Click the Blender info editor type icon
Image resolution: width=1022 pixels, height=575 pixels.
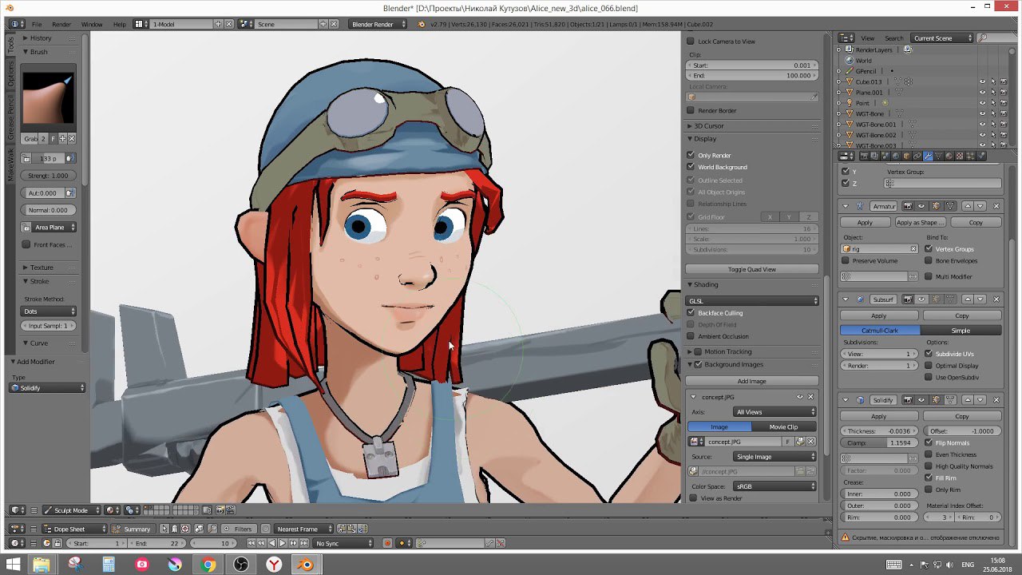(x=15, y=24)
